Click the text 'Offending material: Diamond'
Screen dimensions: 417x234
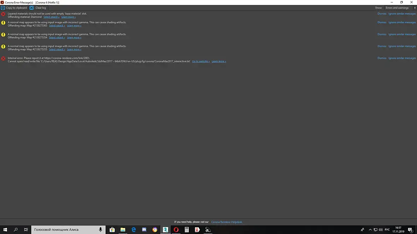pos(24,17)
